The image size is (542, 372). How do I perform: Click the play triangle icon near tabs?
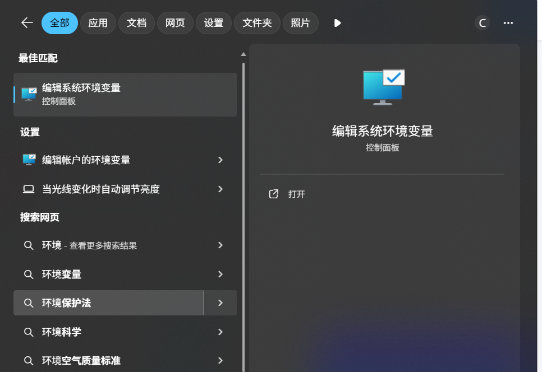pyautogui.click(x=337, y=22)
